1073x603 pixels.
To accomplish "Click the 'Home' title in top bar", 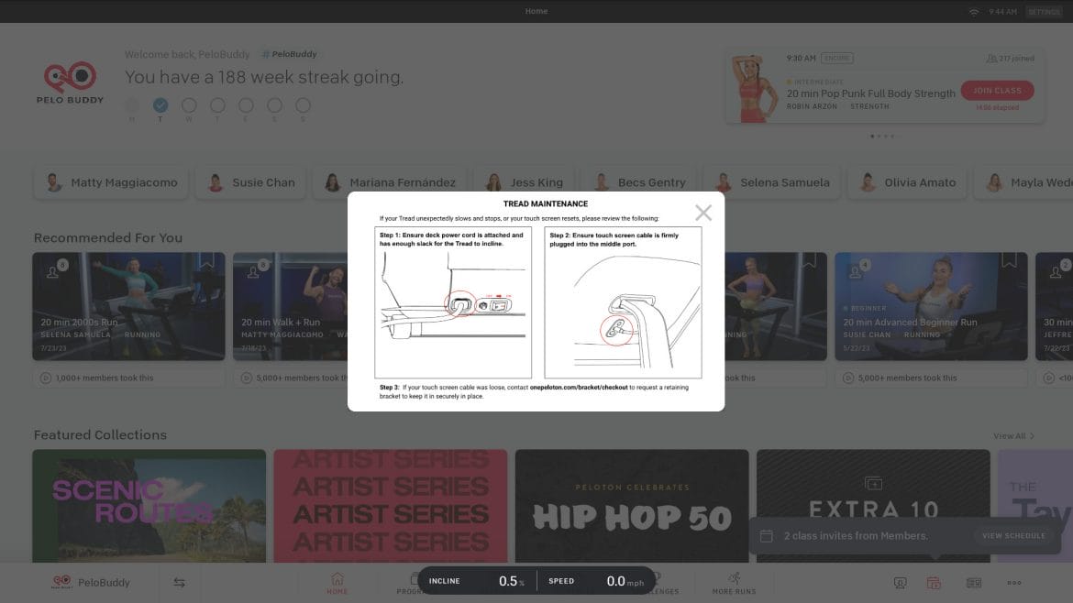I will pos(536,11).
